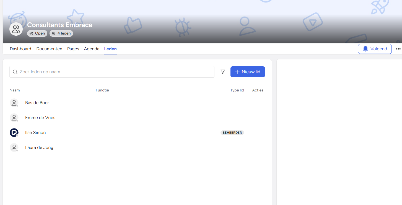Open member Emme de Vries

click(x=40, y=118)
